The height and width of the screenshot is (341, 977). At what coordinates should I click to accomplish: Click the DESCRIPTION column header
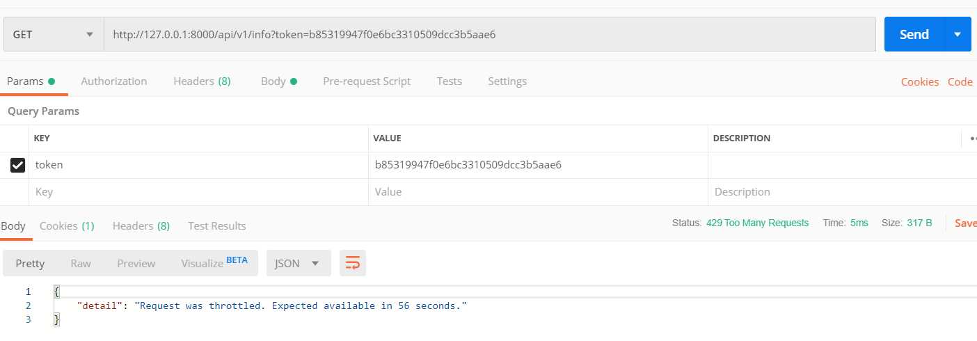click(x=742, y=138)
